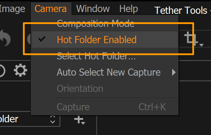
Task: Click the partly hidden icon beside Undo
Action: pyautogui.click(x=29, y=39)
